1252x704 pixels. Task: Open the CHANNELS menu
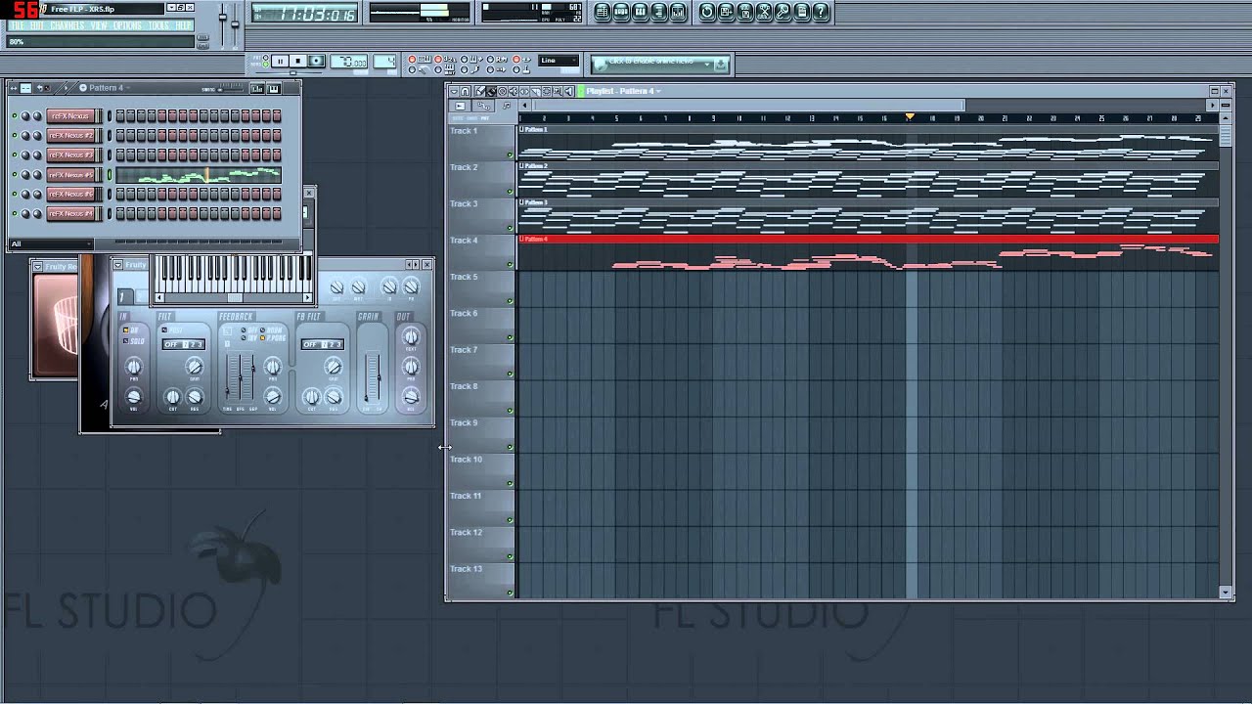tap(67, 25)
